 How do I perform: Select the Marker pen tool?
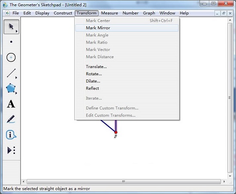coord(11,119)
